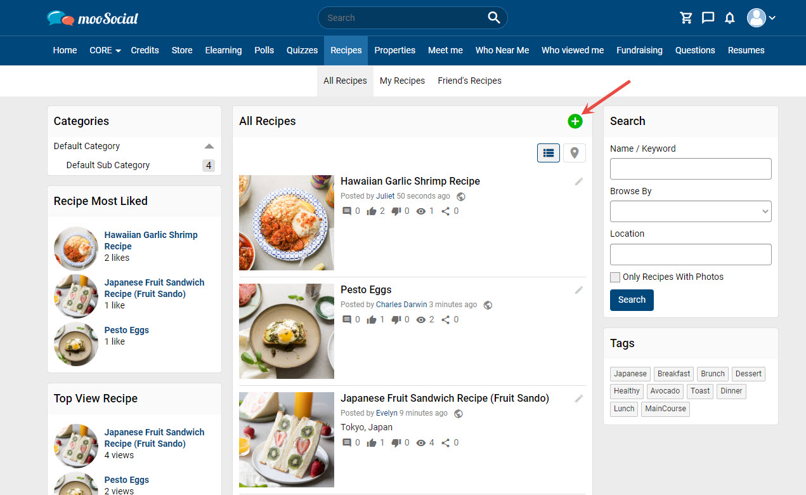806x495 pixels.
Task: Click the search magnifier icon in header
Action: (x=494, y=18)
